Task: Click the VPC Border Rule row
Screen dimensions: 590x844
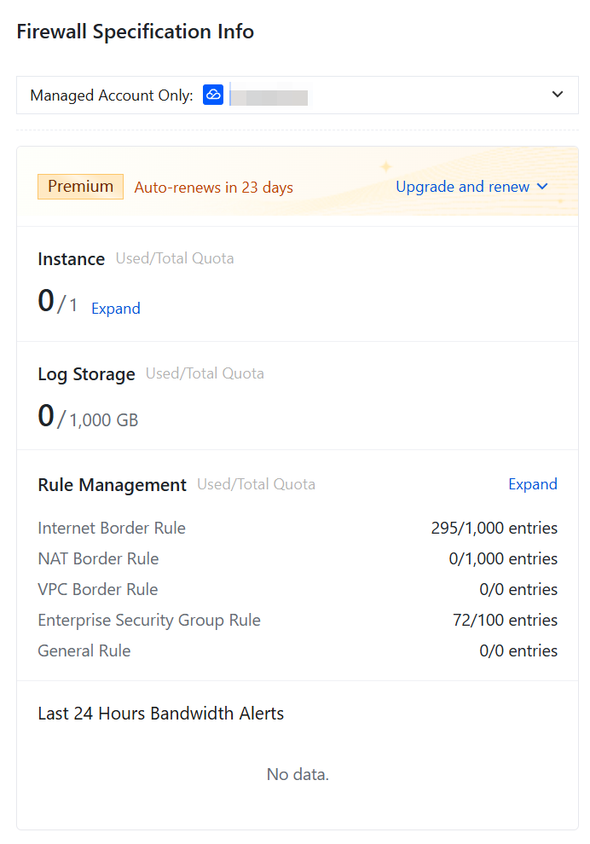Action: 298,589
